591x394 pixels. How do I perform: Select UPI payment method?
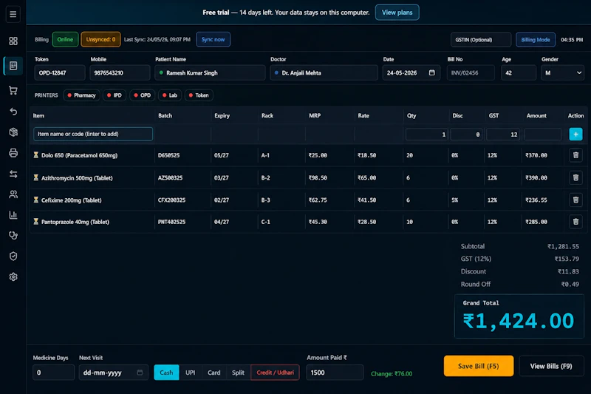pyautogui.click(x=191, y=373)
